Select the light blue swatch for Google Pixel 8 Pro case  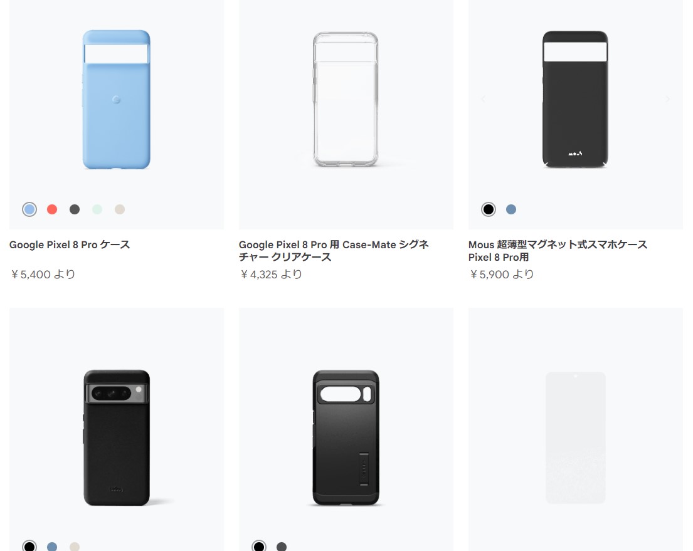click(x=29, y=209)
